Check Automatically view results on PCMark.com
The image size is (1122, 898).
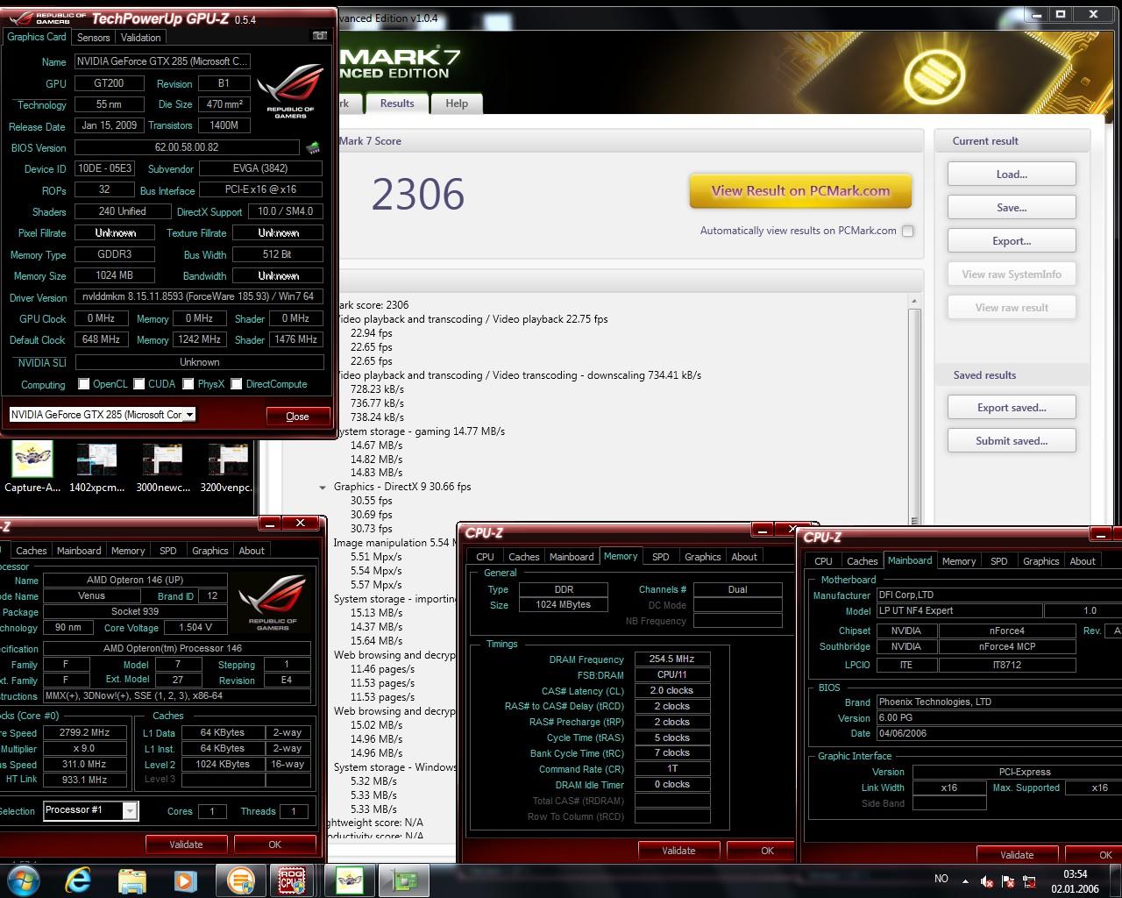(908, 232)
